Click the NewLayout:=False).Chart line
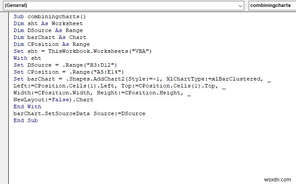Viewport: 296px width, 184px height. click(53, 100)
